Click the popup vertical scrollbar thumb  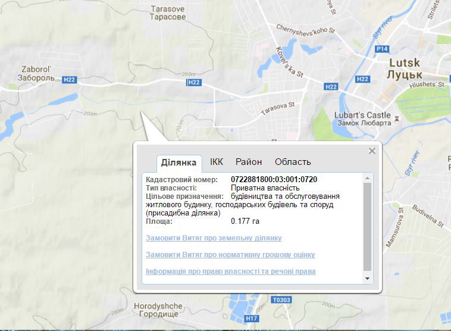click(x=367, y=226)
